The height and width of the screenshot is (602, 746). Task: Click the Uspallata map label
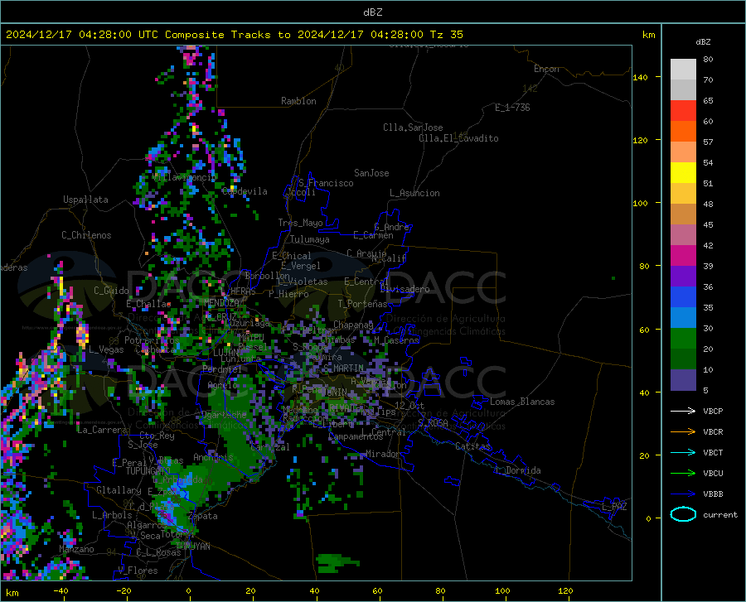pos(85,200)
